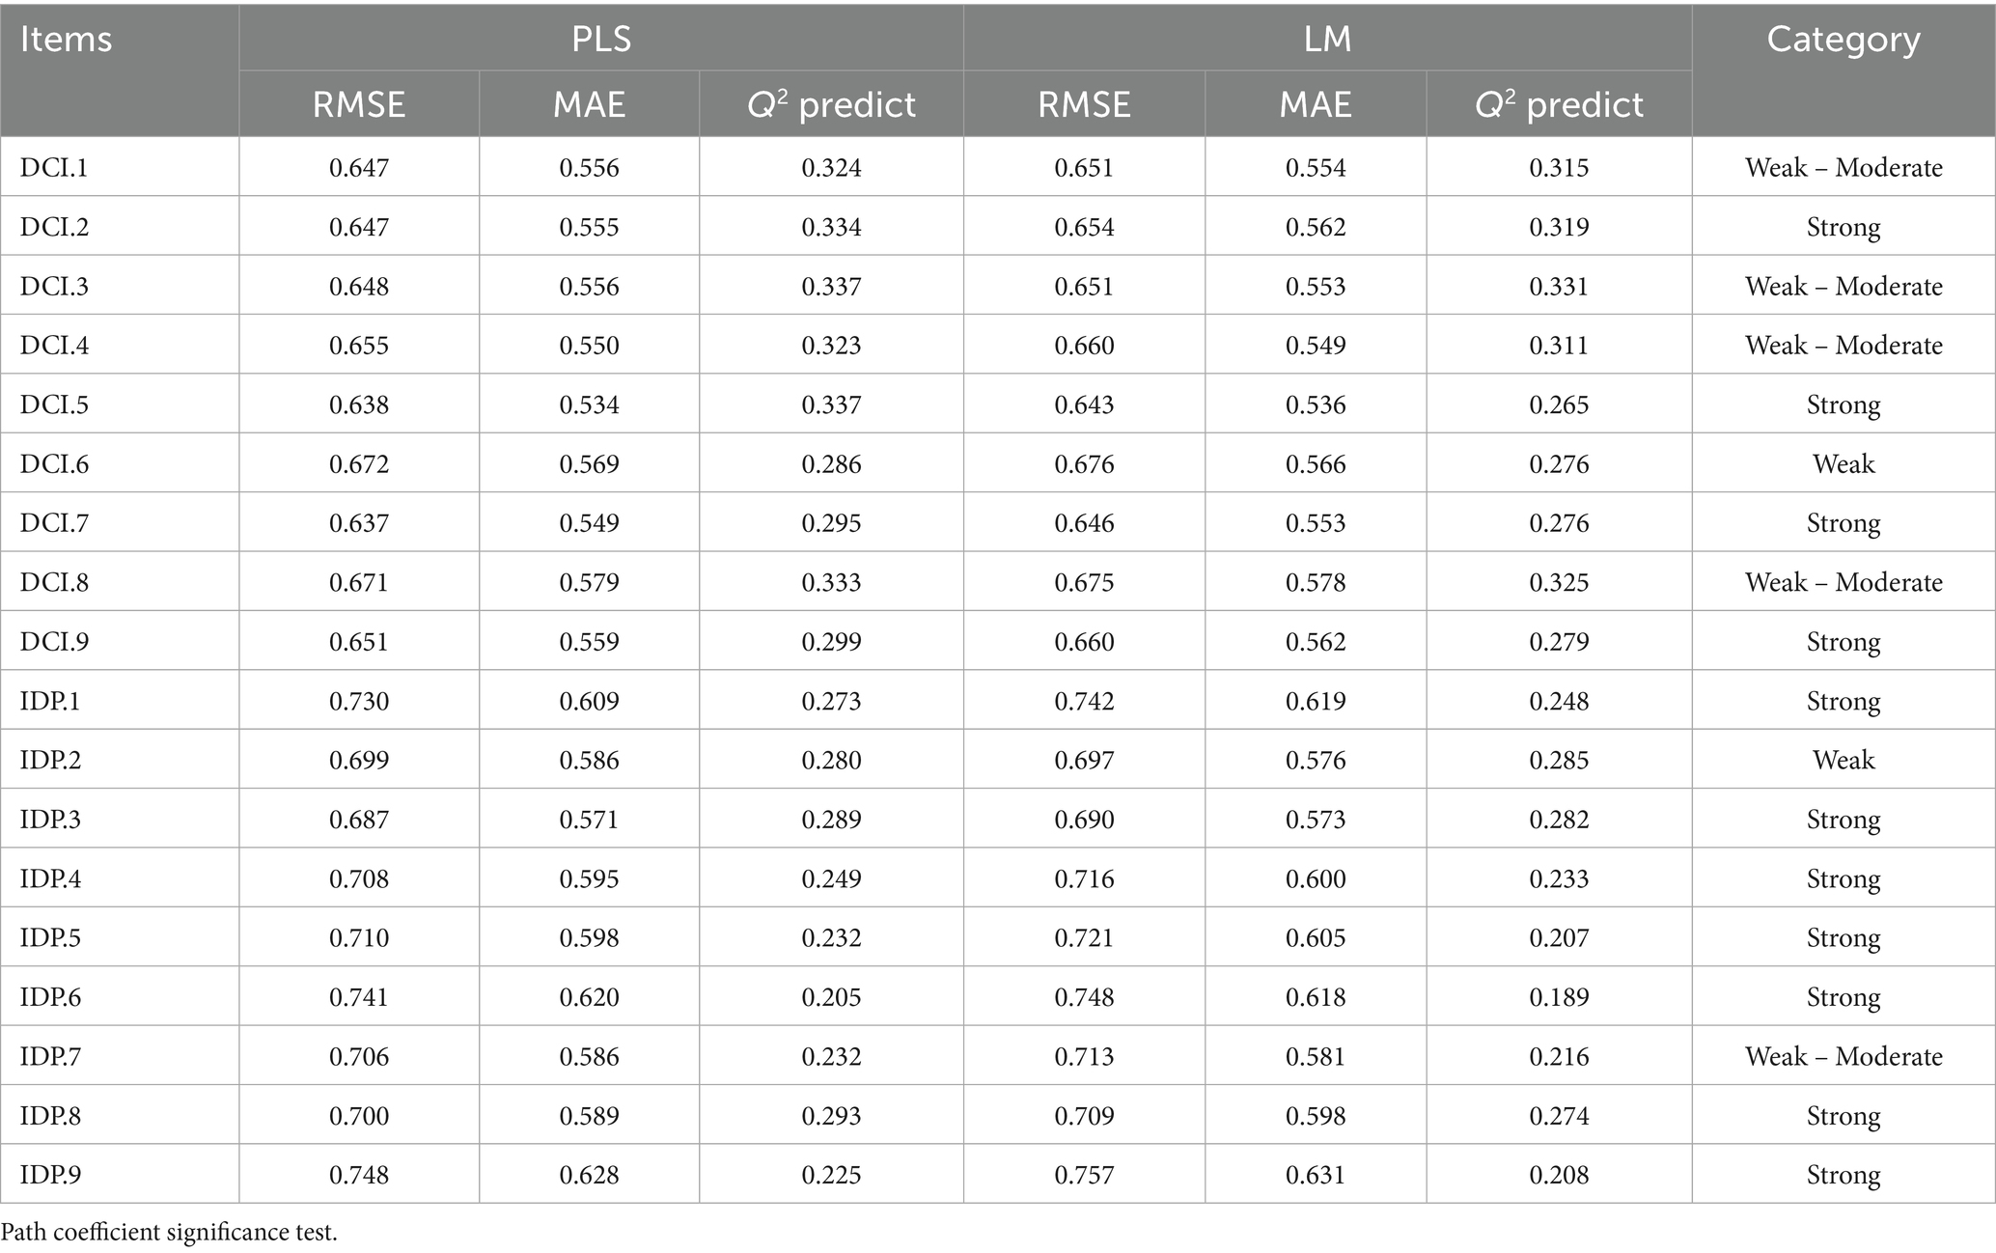Select the IDP.1 row label
The image size is (1996, 1253).
(50, 701)
